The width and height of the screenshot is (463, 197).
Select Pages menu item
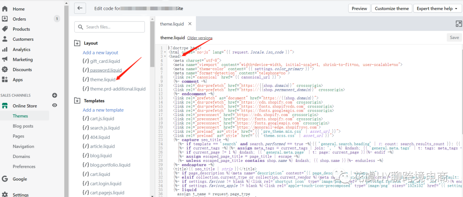[18, 136]
